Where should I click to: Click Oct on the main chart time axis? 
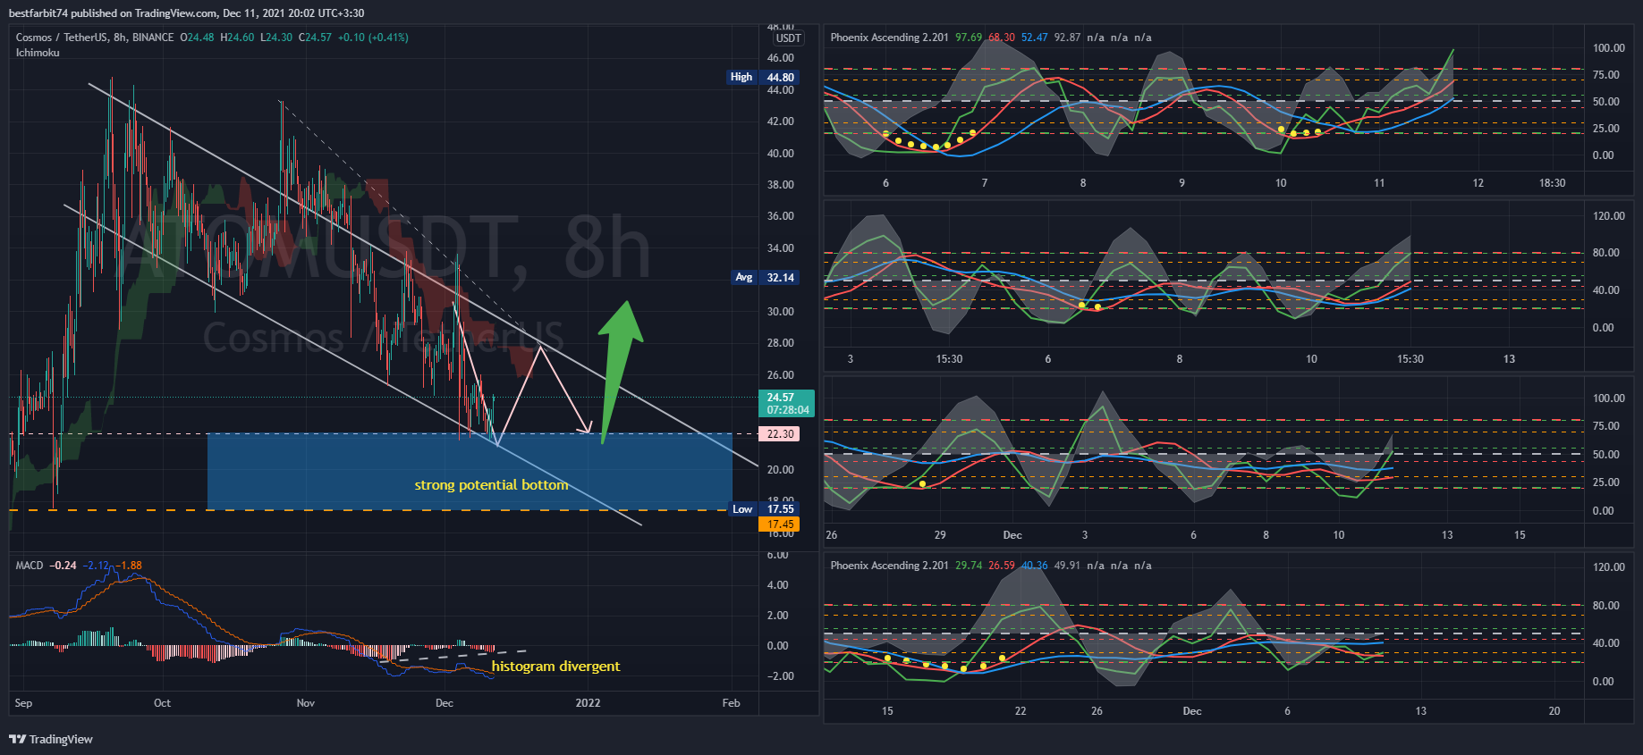tap(162, 703)
